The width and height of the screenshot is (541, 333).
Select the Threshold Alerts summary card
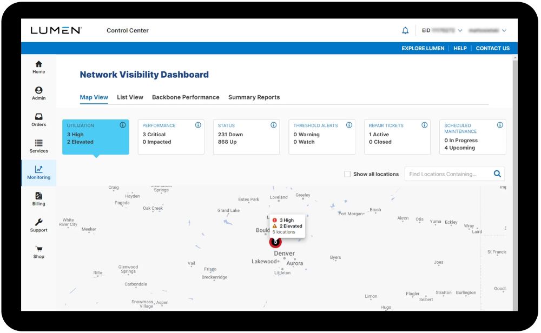click(322, 137)
